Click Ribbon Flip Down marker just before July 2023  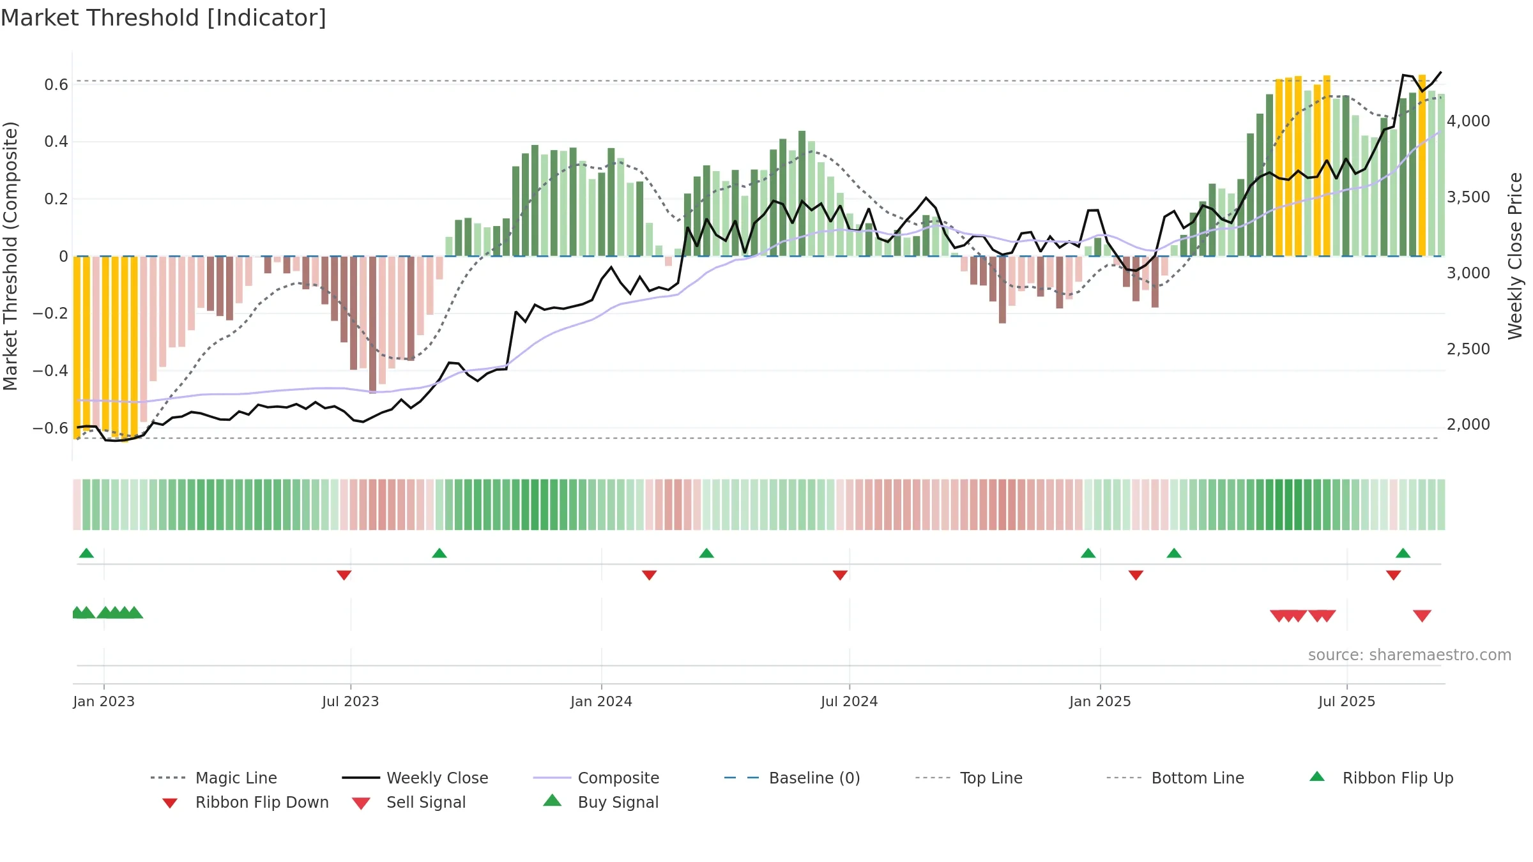coord(344,575)
